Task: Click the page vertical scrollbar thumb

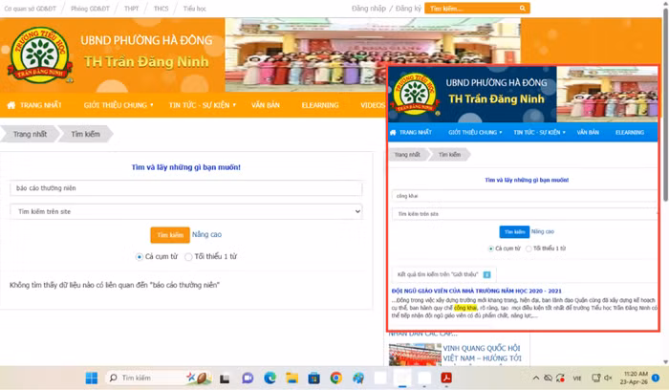Action: (665, 104)
